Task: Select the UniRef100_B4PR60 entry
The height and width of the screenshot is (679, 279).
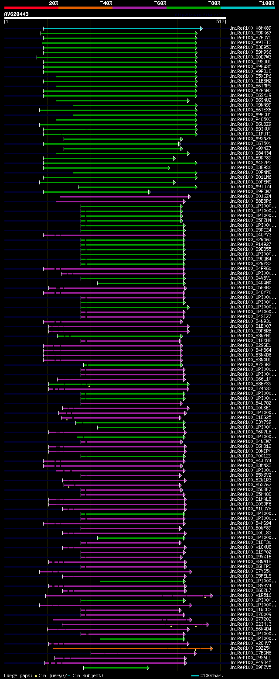Action: (x=250, y=269)
